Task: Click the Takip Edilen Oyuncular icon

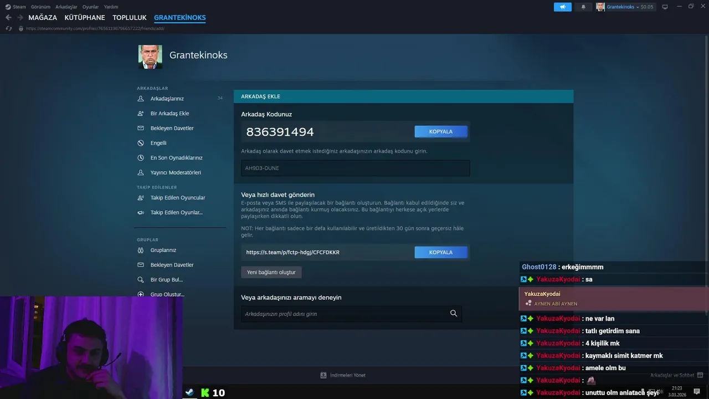Action: (x=140, y=198)
